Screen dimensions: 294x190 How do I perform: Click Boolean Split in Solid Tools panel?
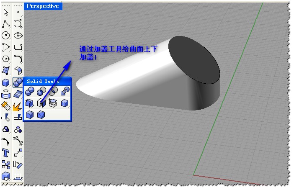tap(65, 91)
